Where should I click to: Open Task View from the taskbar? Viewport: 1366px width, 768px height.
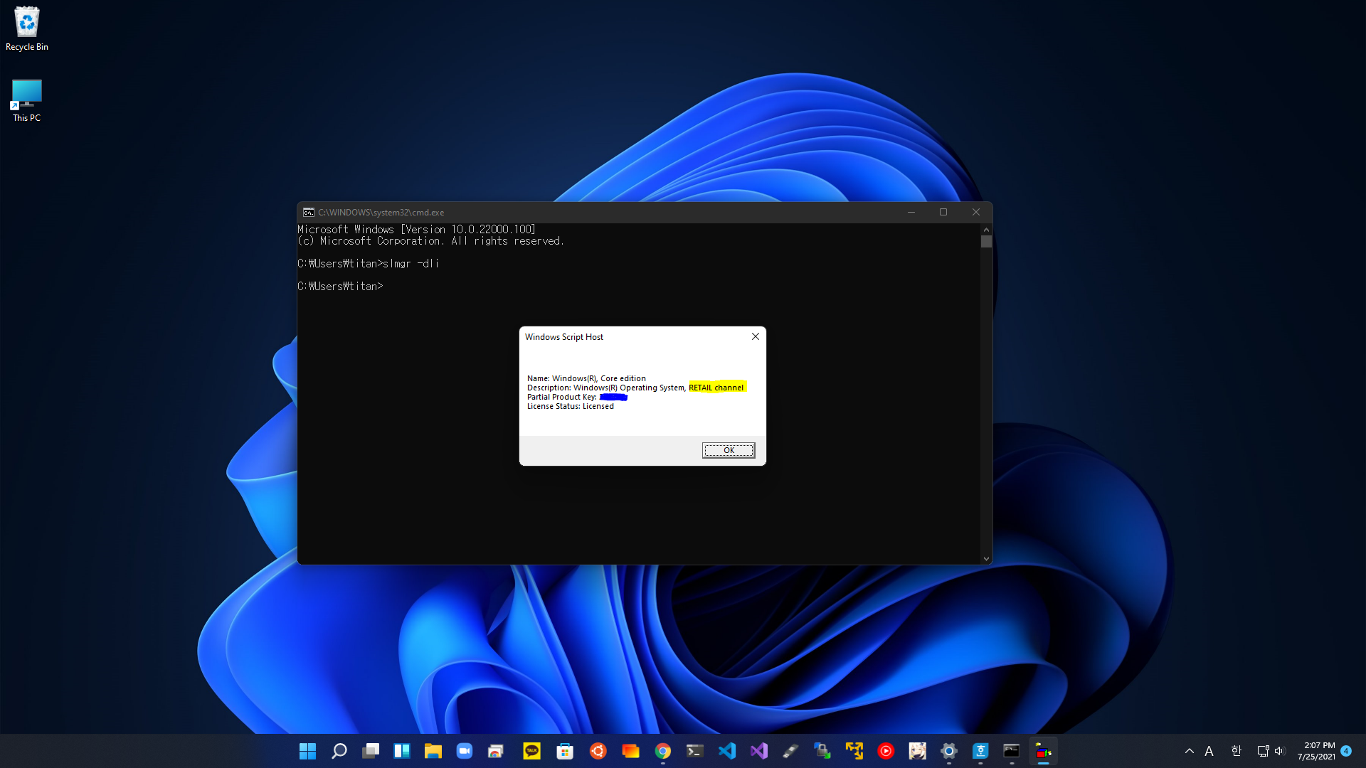click(x=371, y=751)
